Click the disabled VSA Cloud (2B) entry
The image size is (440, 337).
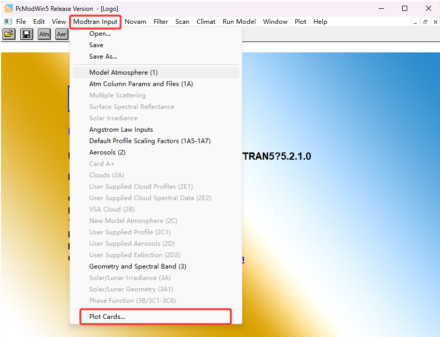156,209
